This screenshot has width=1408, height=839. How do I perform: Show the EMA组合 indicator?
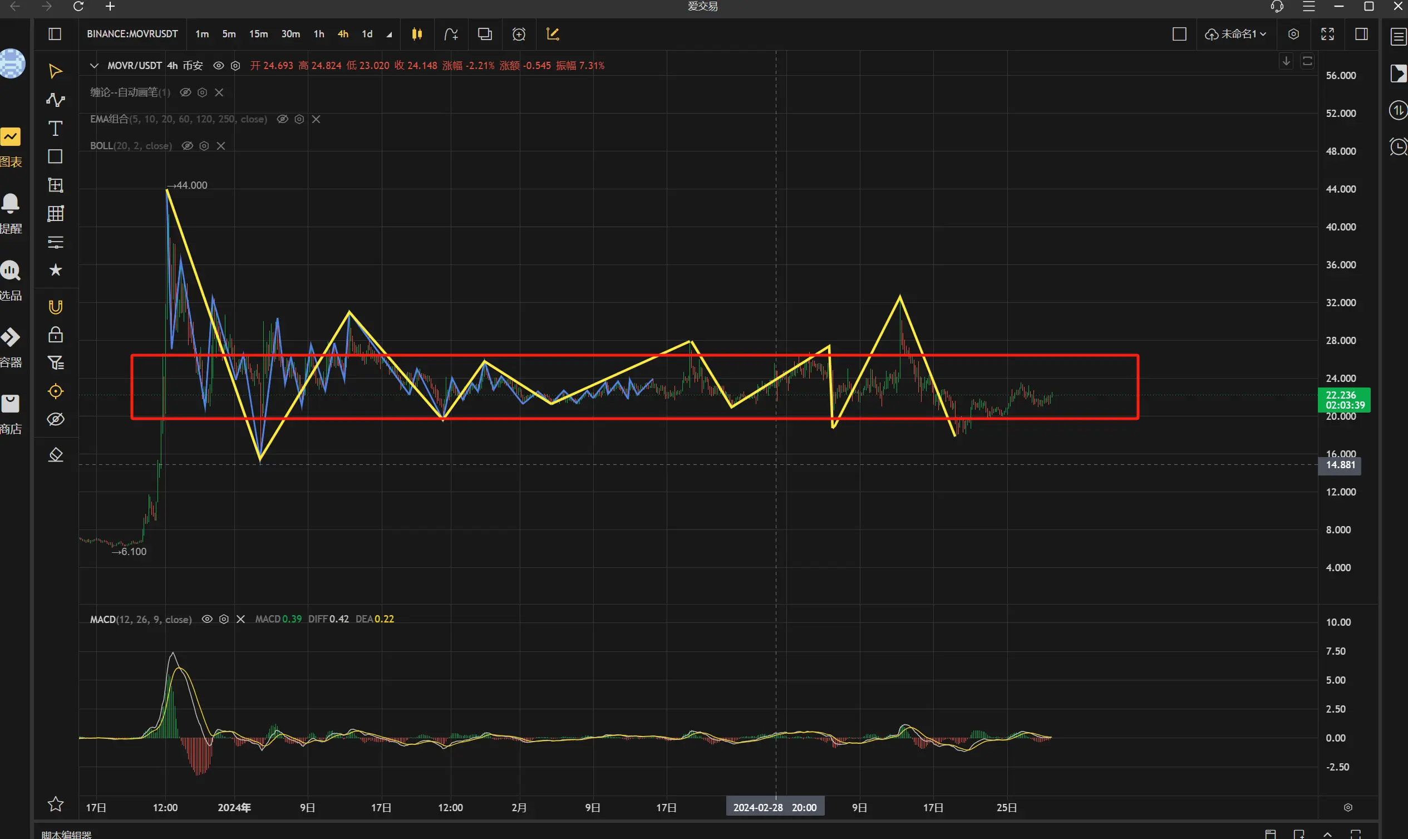(283, 119)
